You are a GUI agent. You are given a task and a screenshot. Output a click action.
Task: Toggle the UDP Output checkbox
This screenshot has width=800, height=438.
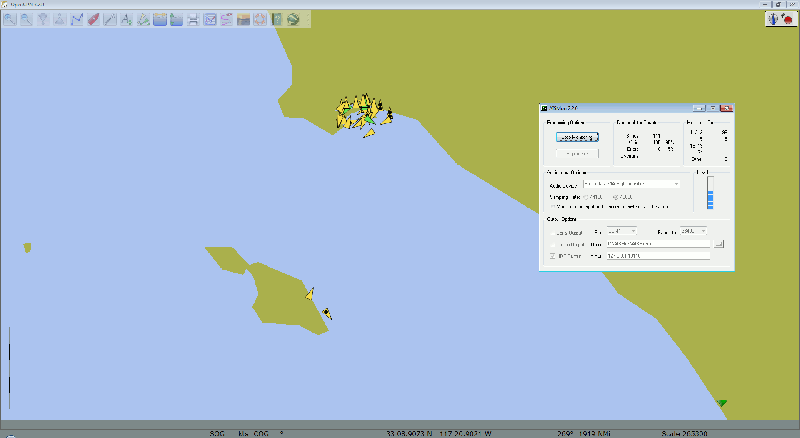552,256
